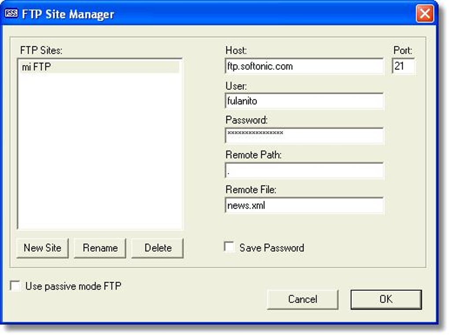Click the Remote Path input box
This screenshot has height=335, width=449.
click(304, 171)
